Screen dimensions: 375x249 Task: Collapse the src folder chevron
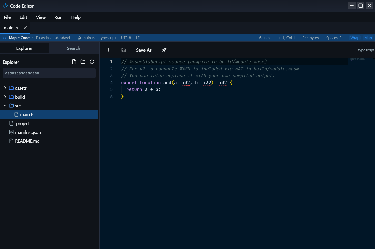[5, 106]
